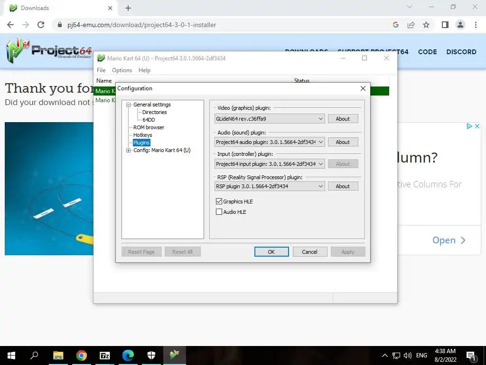Open the notification center icon
The width and height of the screenshot is (486, 365).
point(471,355)
